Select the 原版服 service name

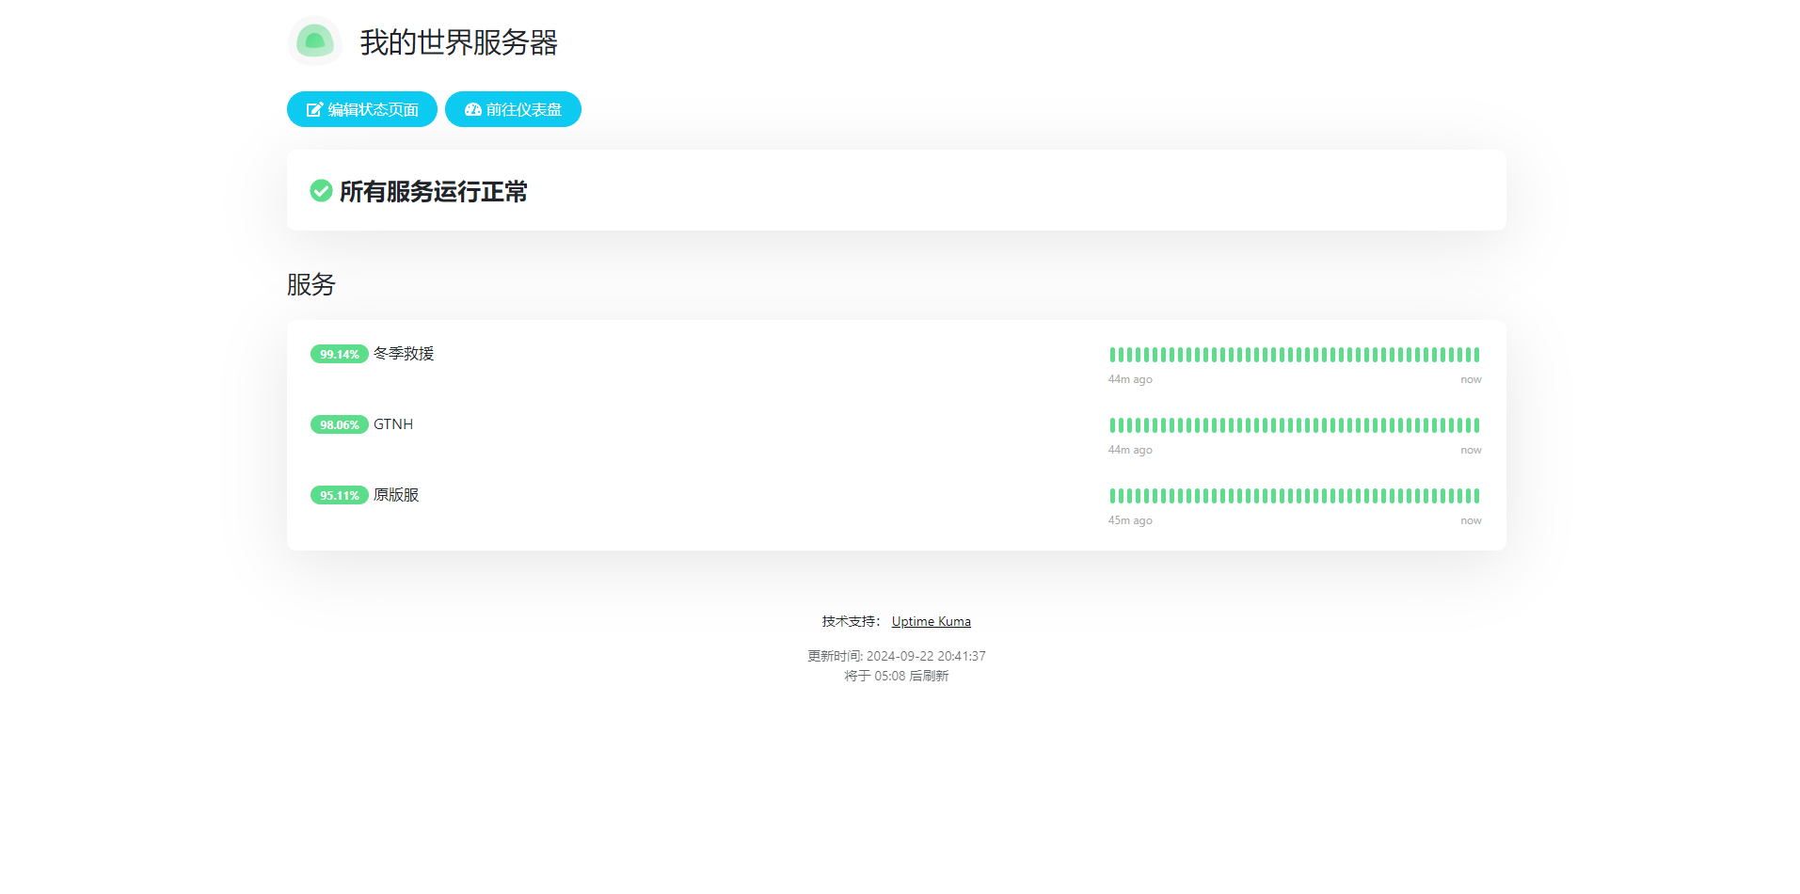click(396, 495)
